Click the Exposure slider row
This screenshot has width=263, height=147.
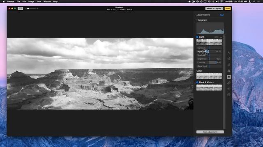tap(209, 48)
